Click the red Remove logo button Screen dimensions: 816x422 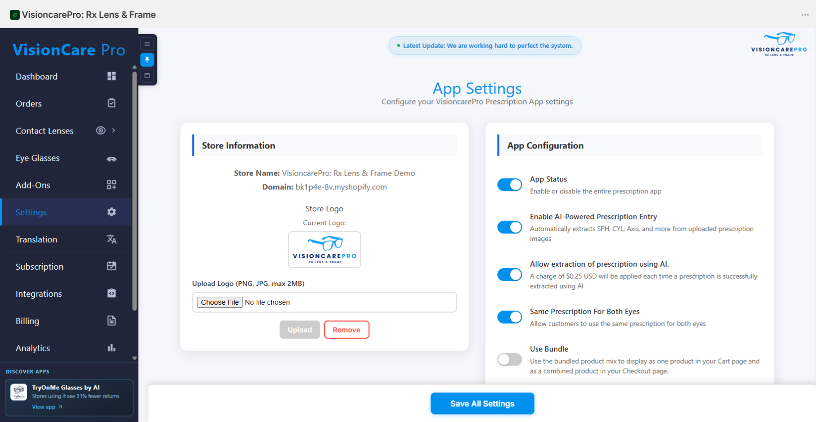pyautogui.click(x=346, y=330)
